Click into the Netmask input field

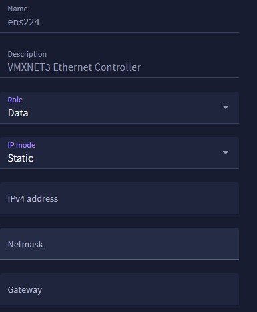click(x=119, y=244)
